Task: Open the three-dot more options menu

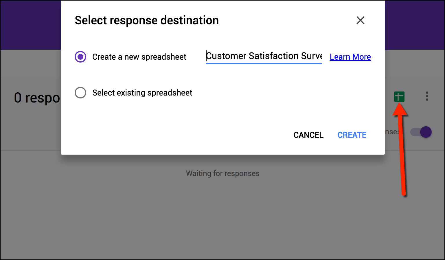Action: click(x=427, y=96)
